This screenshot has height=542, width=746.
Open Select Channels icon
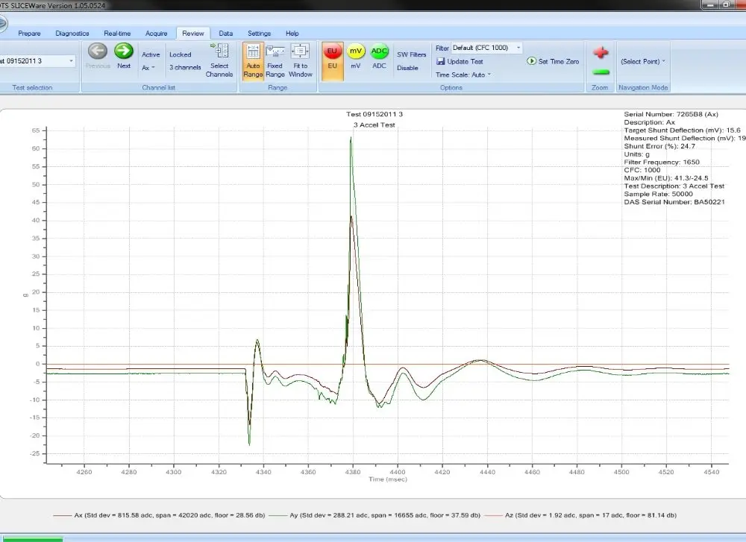(x=220, y=51)
